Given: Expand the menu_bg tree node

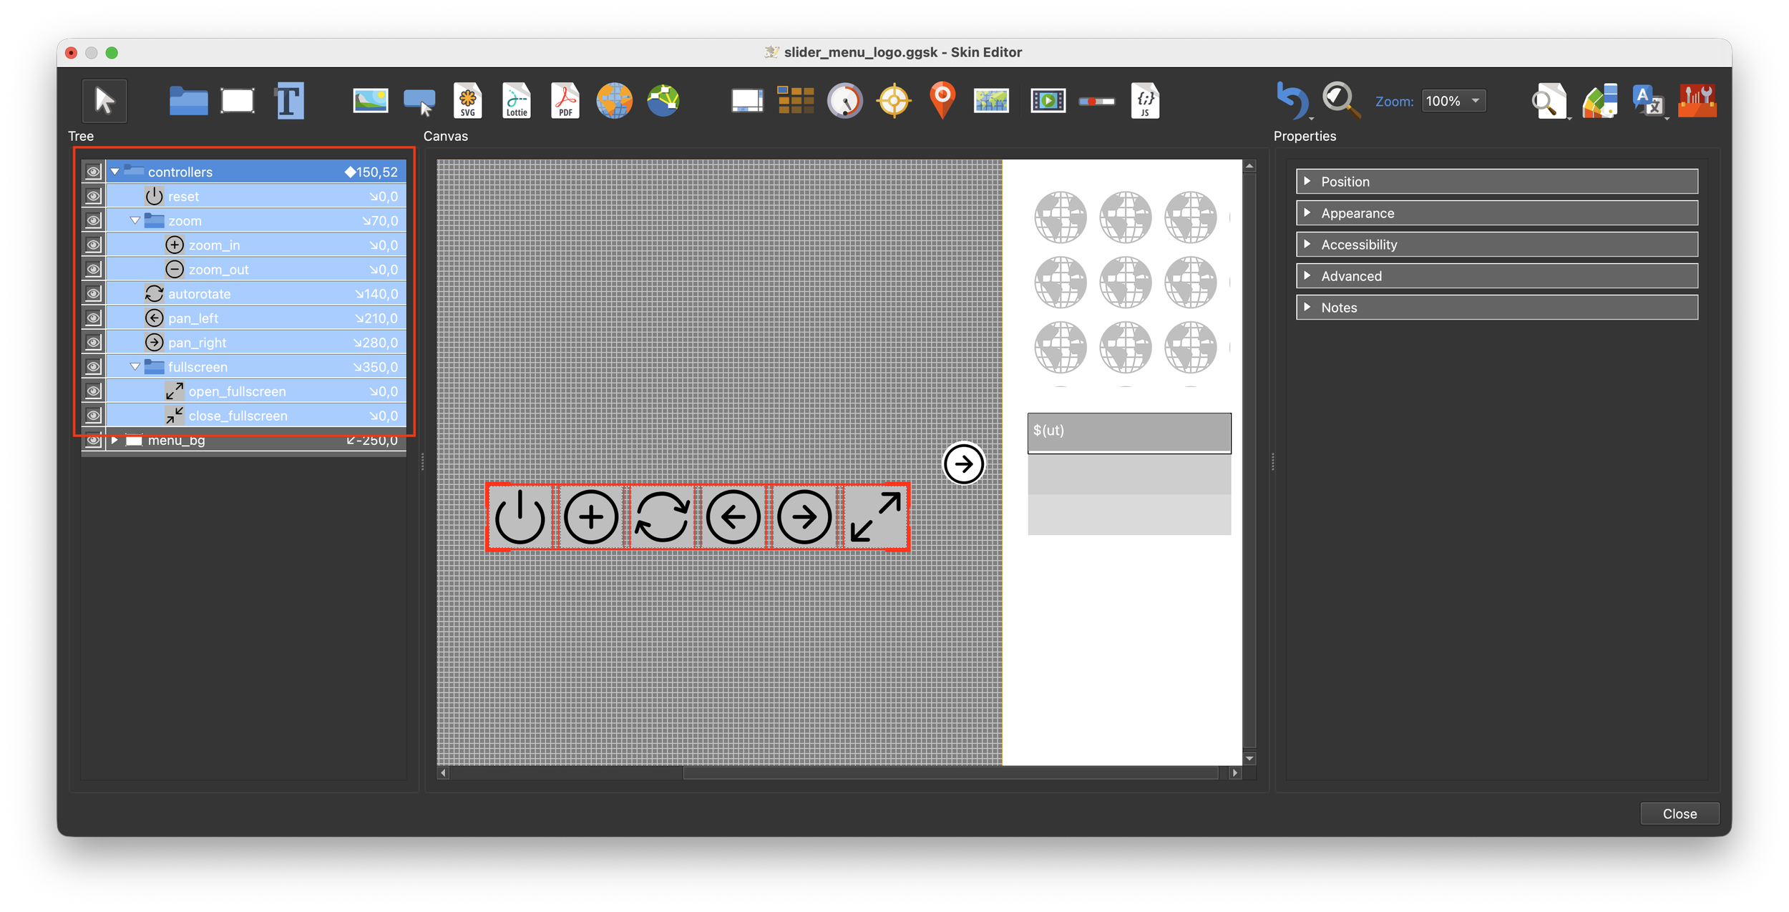Looking at the screenshot, I should pos(114,440).
